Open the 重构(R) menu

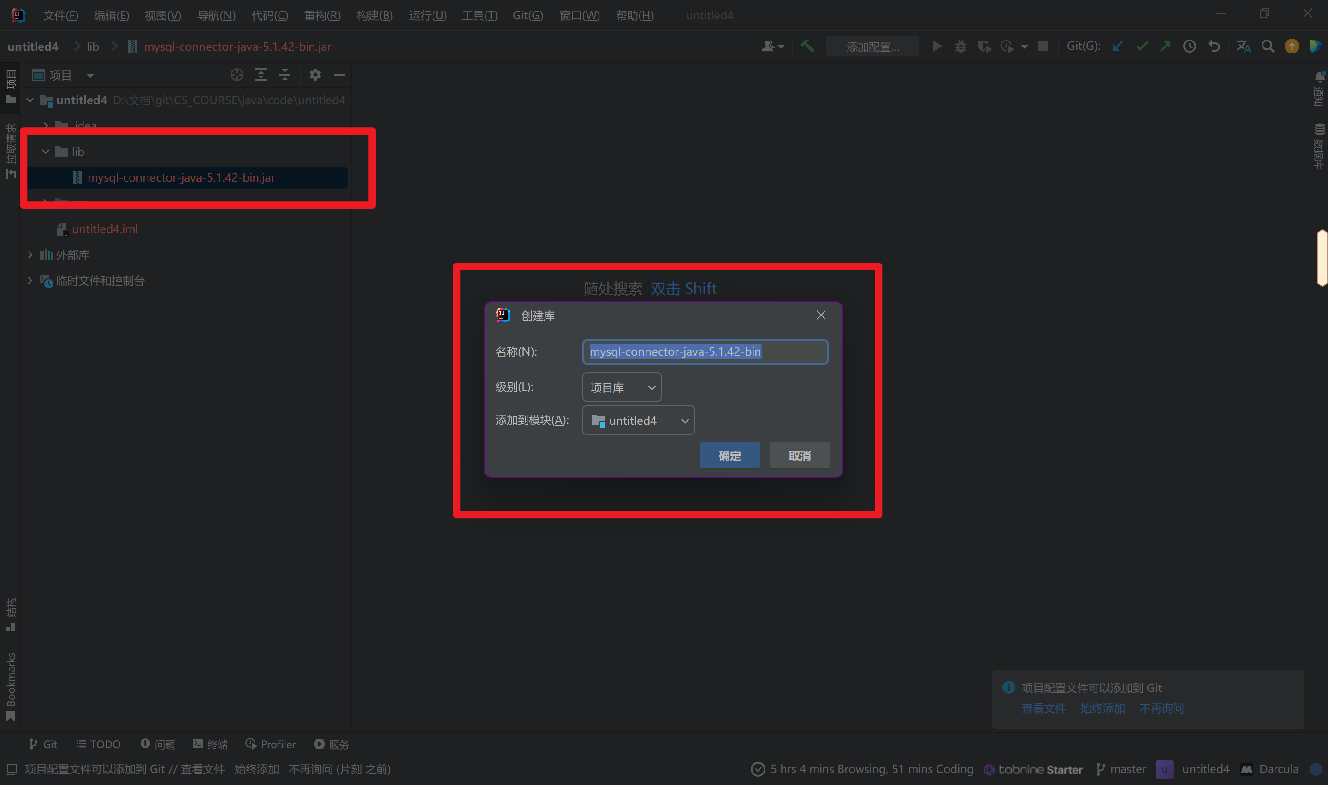(322, 15)
